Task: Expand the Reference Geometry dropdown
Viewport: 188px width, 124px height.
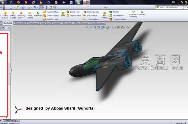Action: 133,20
